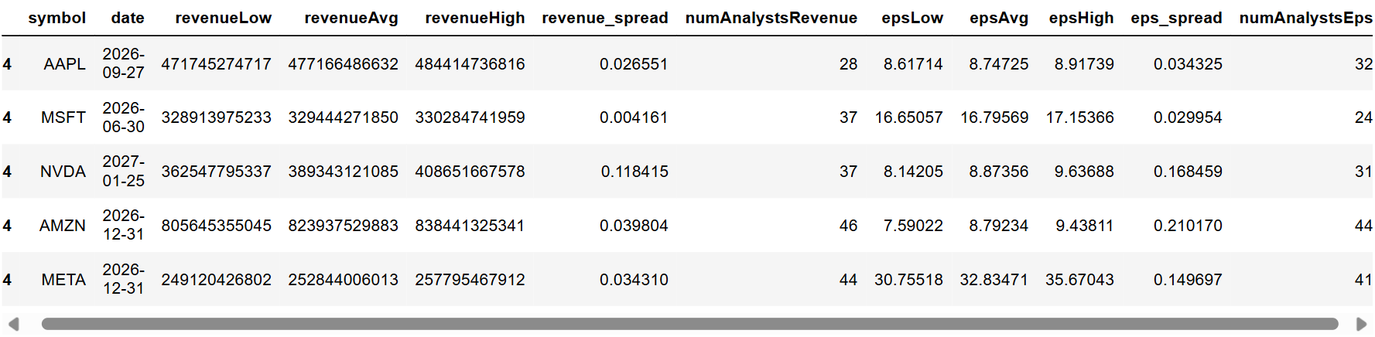
Task: Click the left scroll arrow of horizontal scrollbar
Action: click(13, 324)
